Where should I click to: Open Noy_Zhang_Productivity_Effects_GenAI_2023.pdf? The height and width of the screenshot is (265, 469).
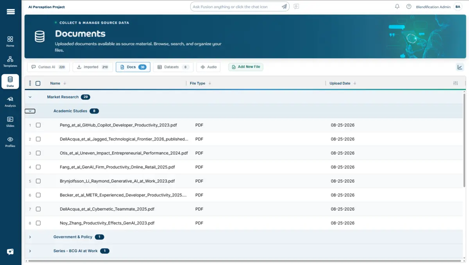point(107,223)
